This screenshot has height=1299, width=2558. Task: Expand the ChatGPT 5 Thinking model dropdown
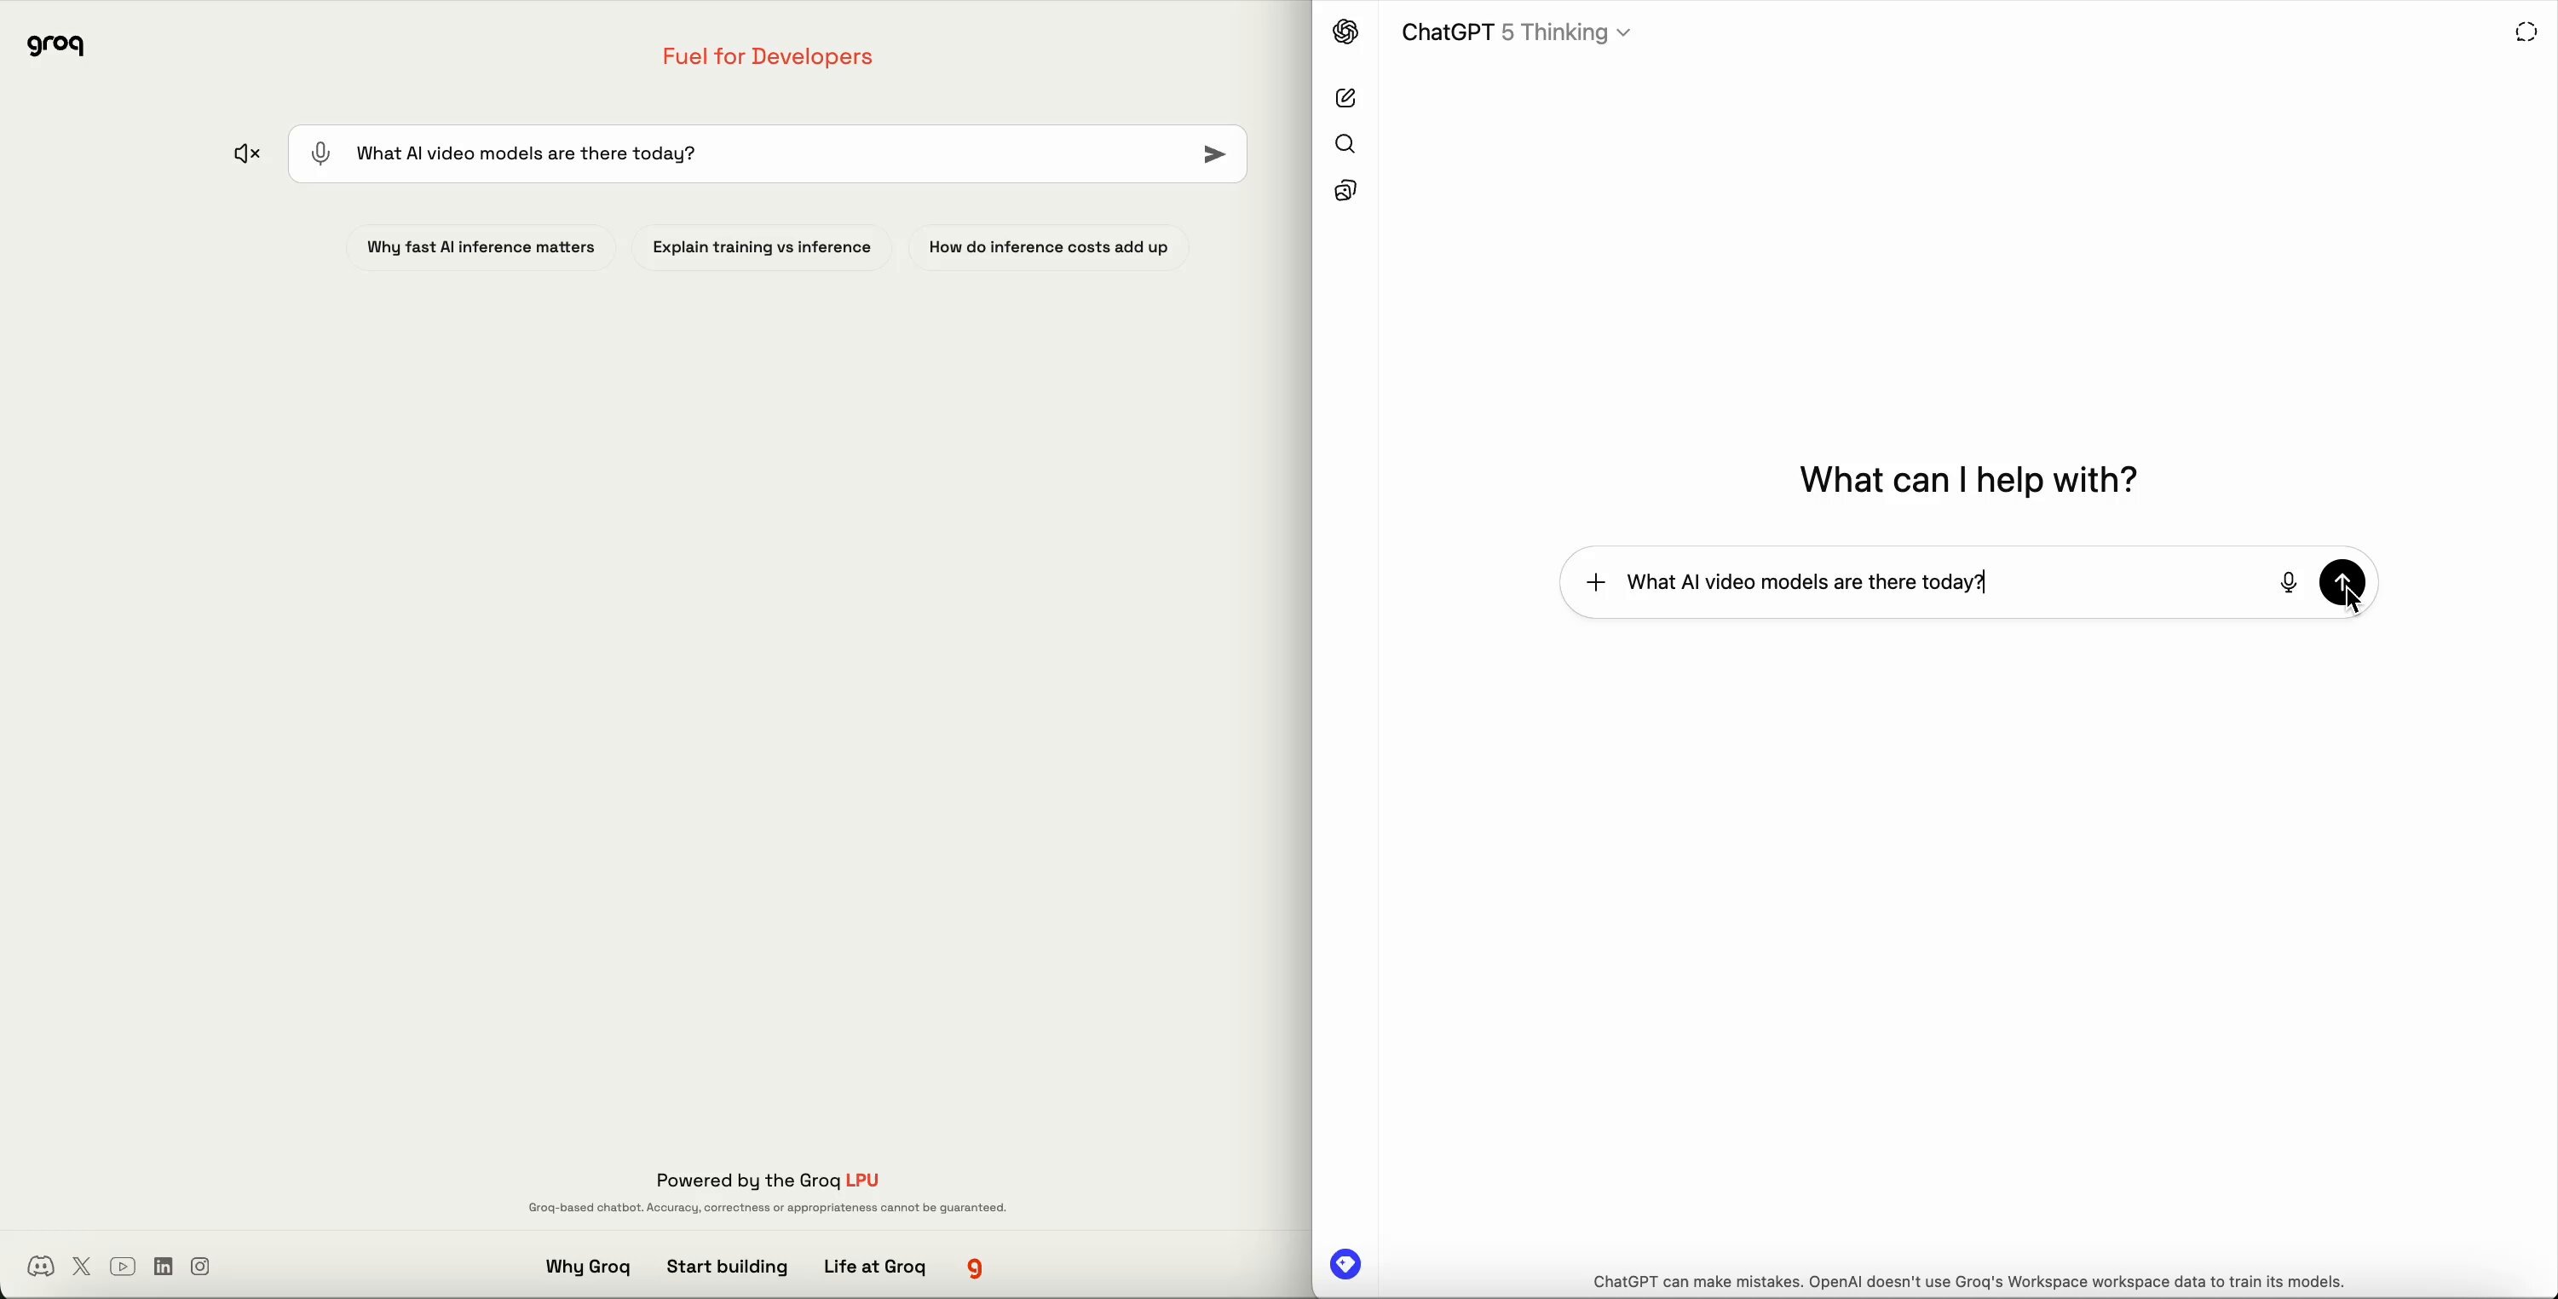coord(1517,32)
